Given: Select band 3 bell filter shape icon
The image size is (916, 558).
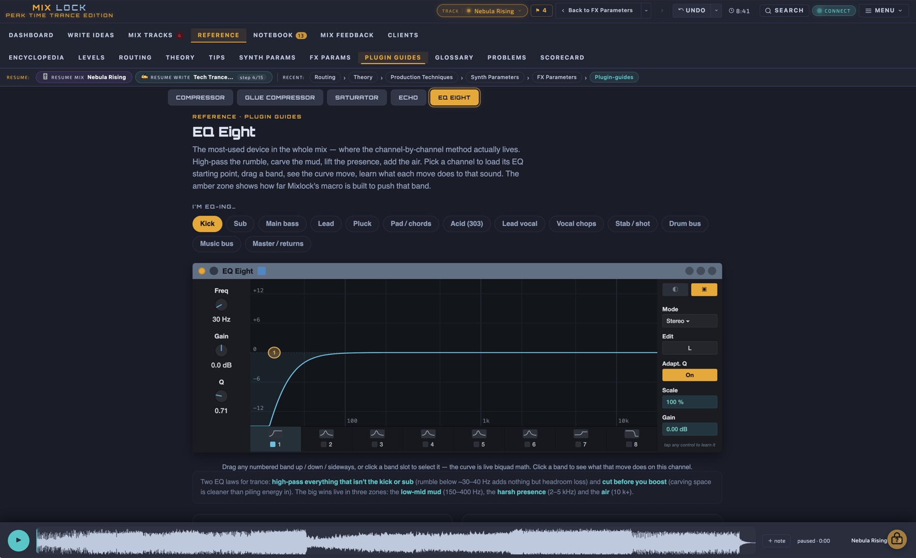Looking at the screenshot, I should (x=377, y=434).
